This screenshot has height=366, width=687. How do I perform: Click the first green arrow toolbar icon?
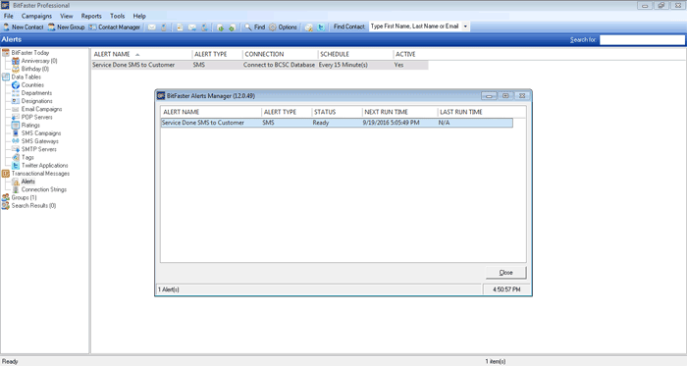(x=221, y=27)
